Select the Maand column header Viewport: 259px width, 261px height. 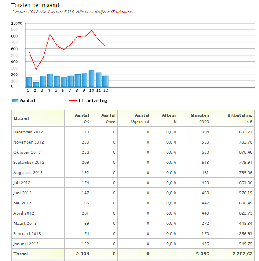tap(38, 118)
